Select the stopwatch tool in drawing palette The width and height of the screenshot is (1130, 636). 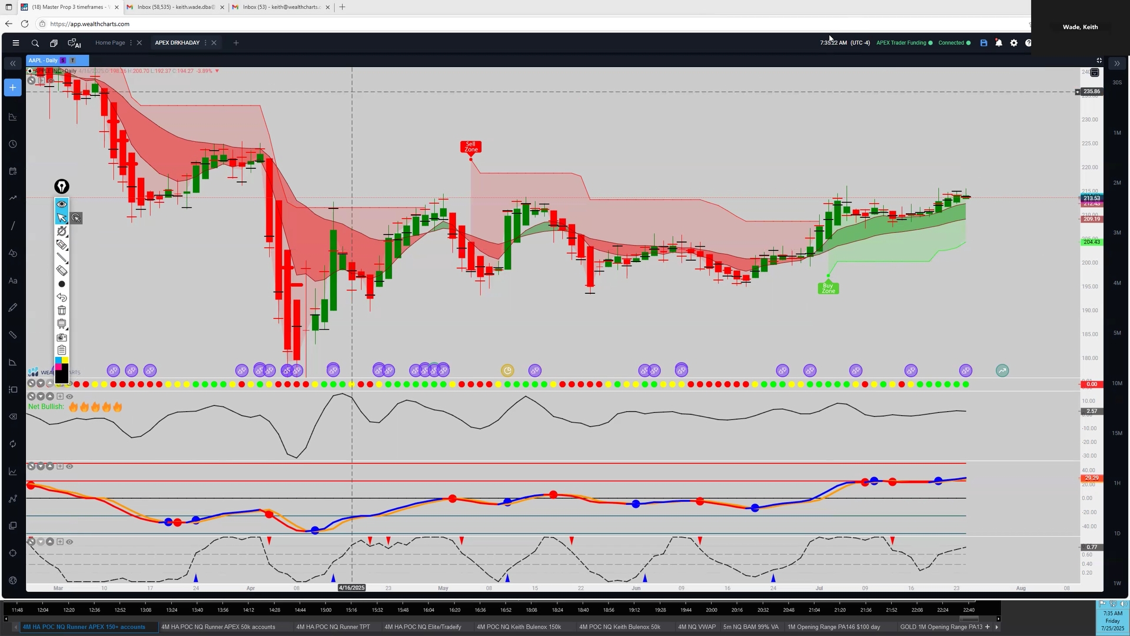pos(62,231)
